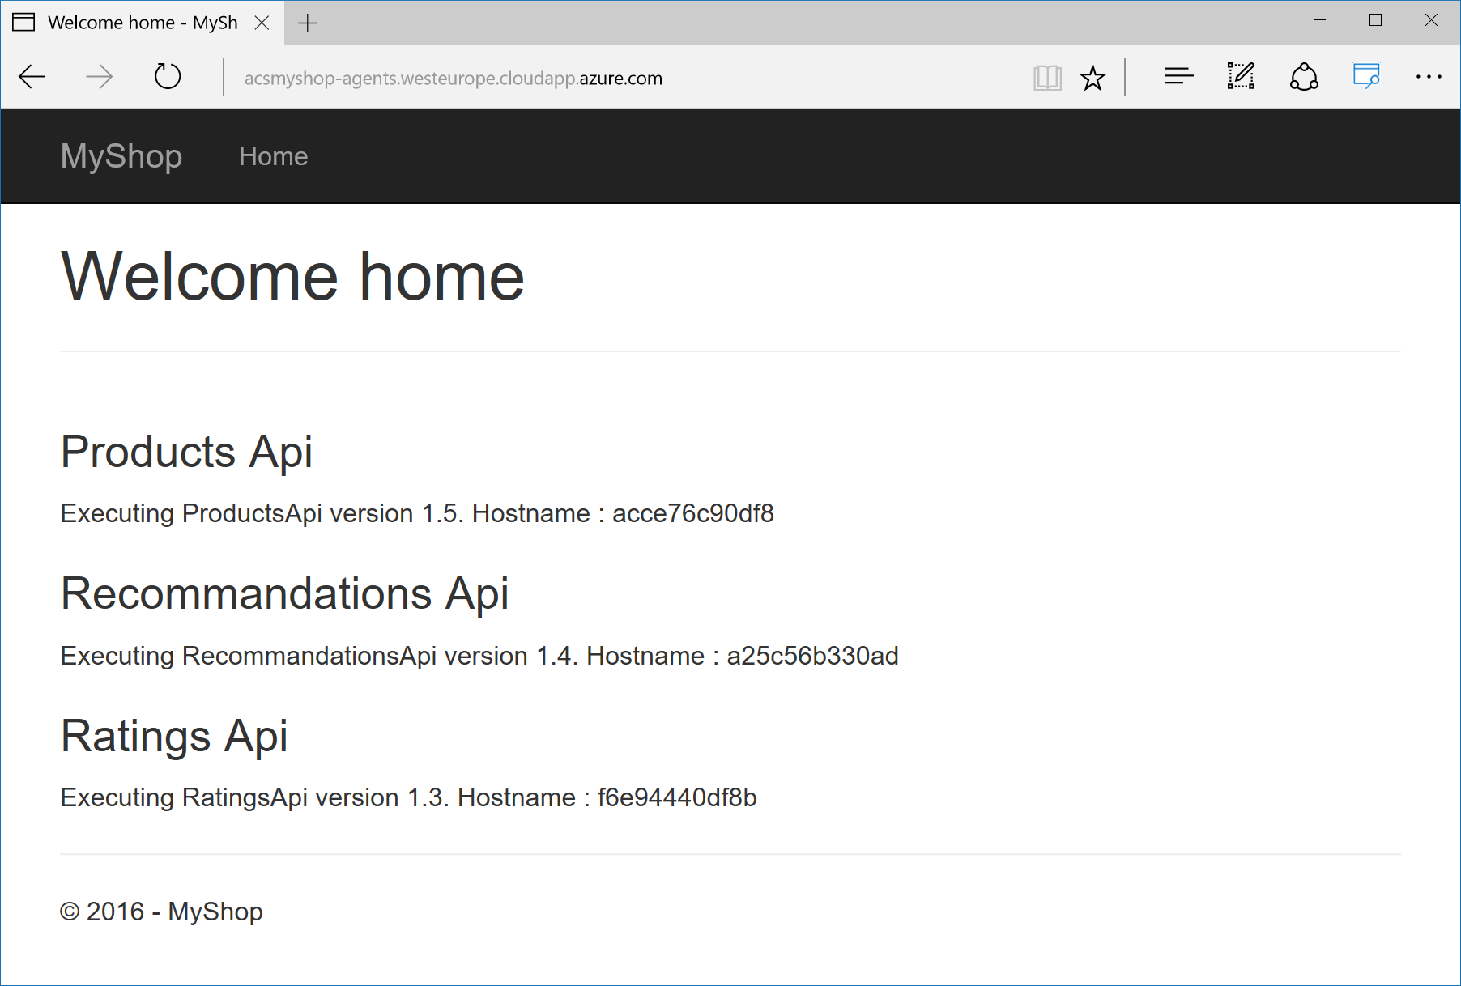Open a new tab
This screenshot has height=986, width=1461.
pyautogui.click(x=308, y=23)
